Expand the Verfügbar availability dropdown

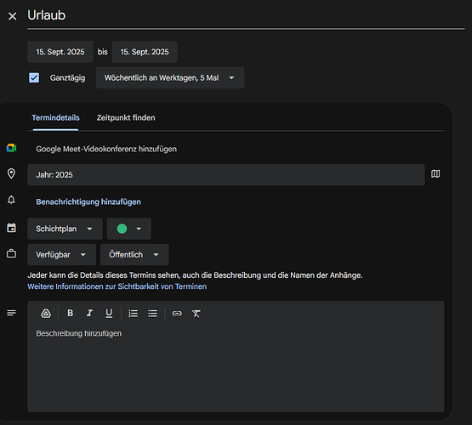(x=62, y=255)
